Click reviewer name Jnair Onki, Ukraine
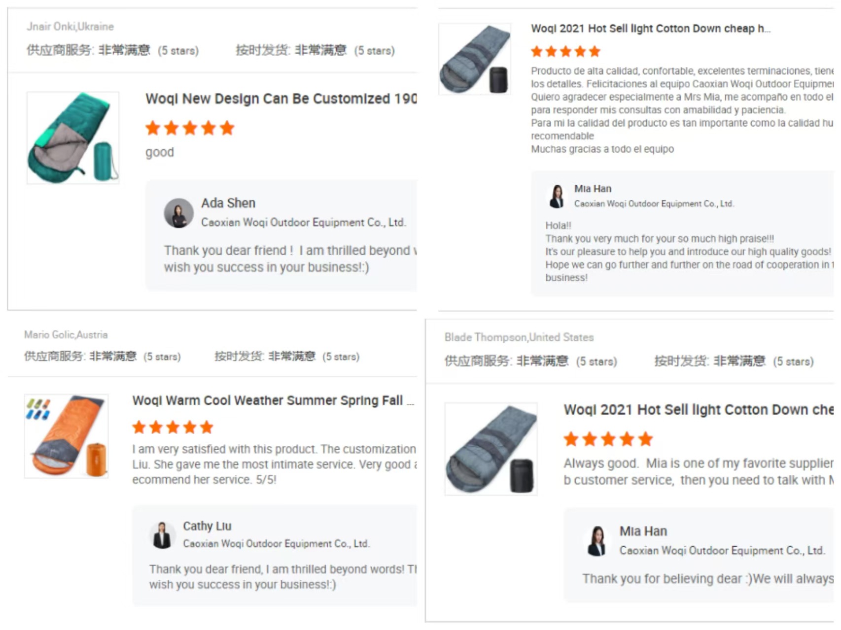The image size is (841, 630). coord(70,27)
